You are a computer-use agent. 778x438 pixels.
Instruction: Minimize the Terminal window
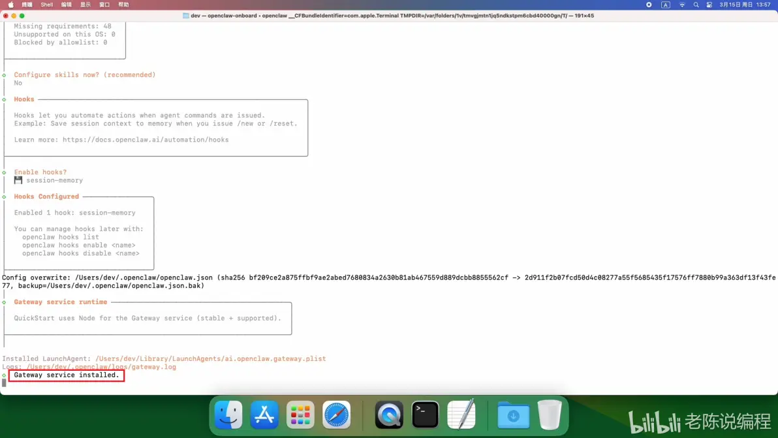point(14,16)
